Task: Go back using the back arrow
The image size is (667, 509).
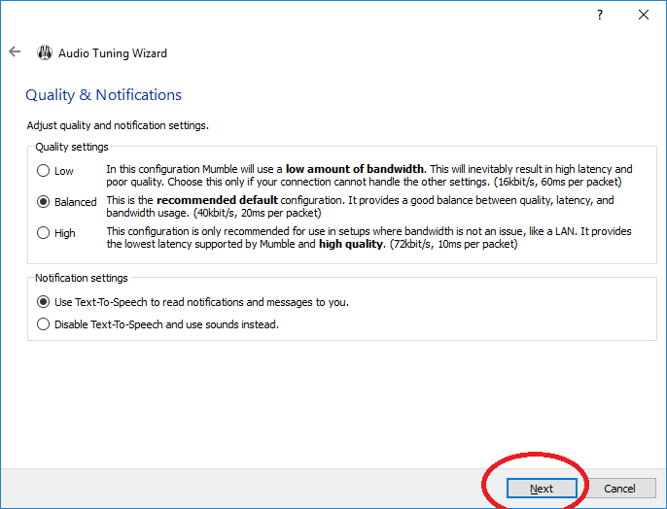Action: click(15, 52)
